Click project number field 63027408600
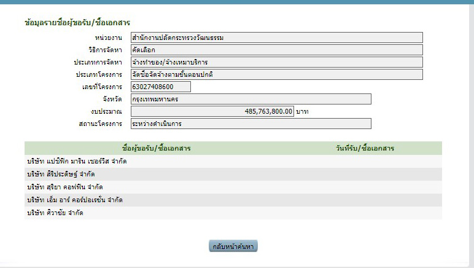The image size is (474, 268). pyautogui.click(x=161, y=87)
